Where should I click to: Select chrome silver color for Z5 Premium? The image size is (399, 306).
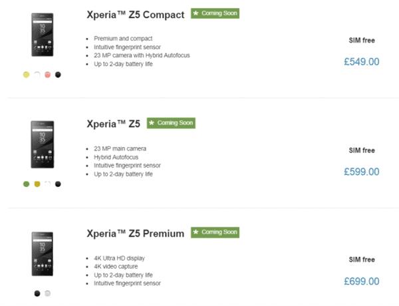pos(47,293)
